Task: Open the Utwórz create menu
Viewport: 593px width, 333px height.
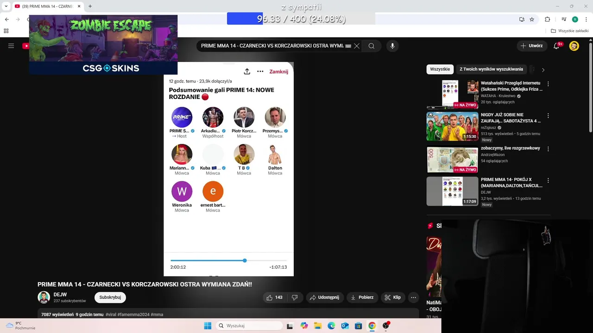Action: (532, 46)
